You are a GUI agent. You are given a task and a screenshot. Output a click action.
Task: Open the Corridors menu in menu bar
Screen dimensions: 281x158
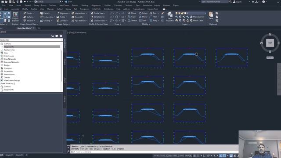click(118, 5)
